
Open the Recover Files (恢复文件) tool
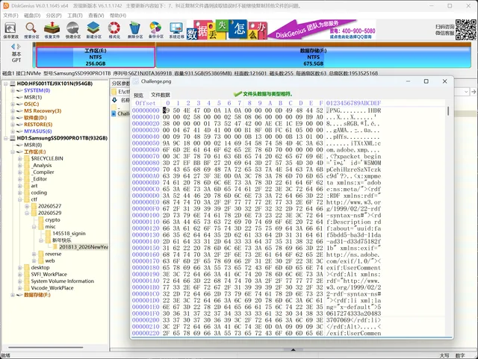(52, 28)
